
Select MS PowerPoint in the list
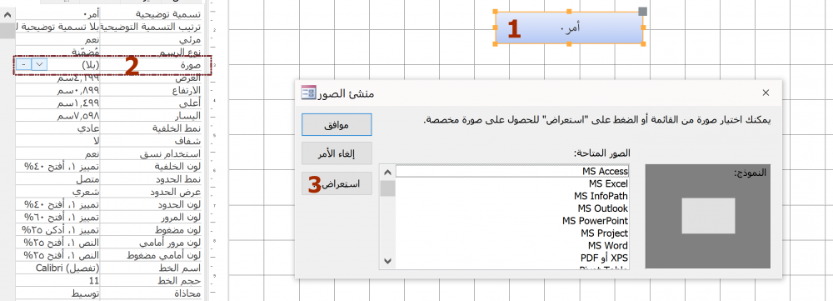click(595, 221)
